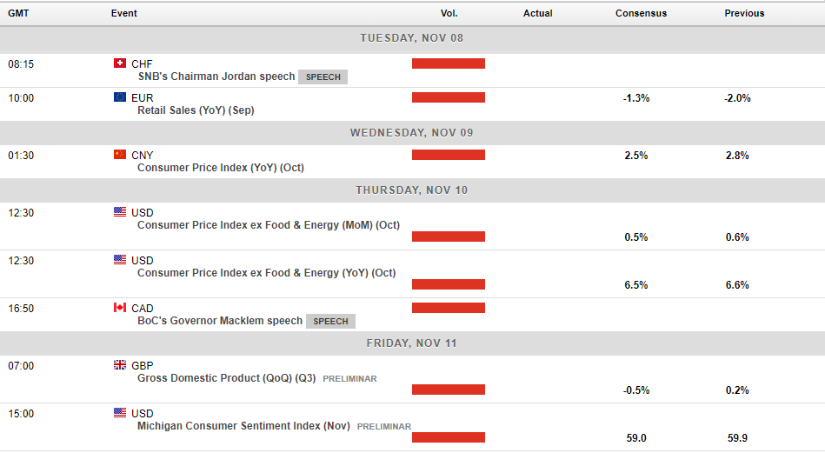Click the US flag for Michigan Consumer Sentiment

[120, 413]
